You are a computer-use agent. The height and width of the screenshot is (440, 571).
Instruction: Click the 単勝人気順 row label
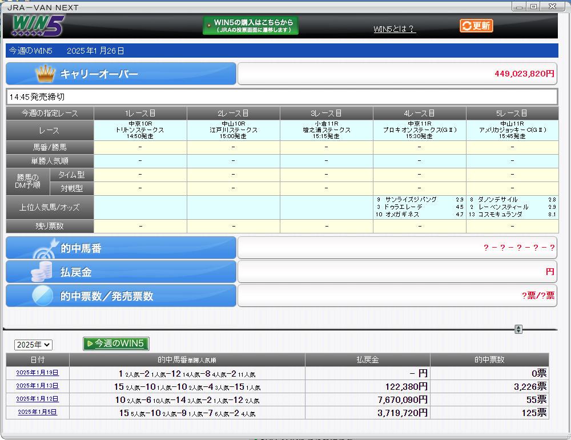(50, 161)
